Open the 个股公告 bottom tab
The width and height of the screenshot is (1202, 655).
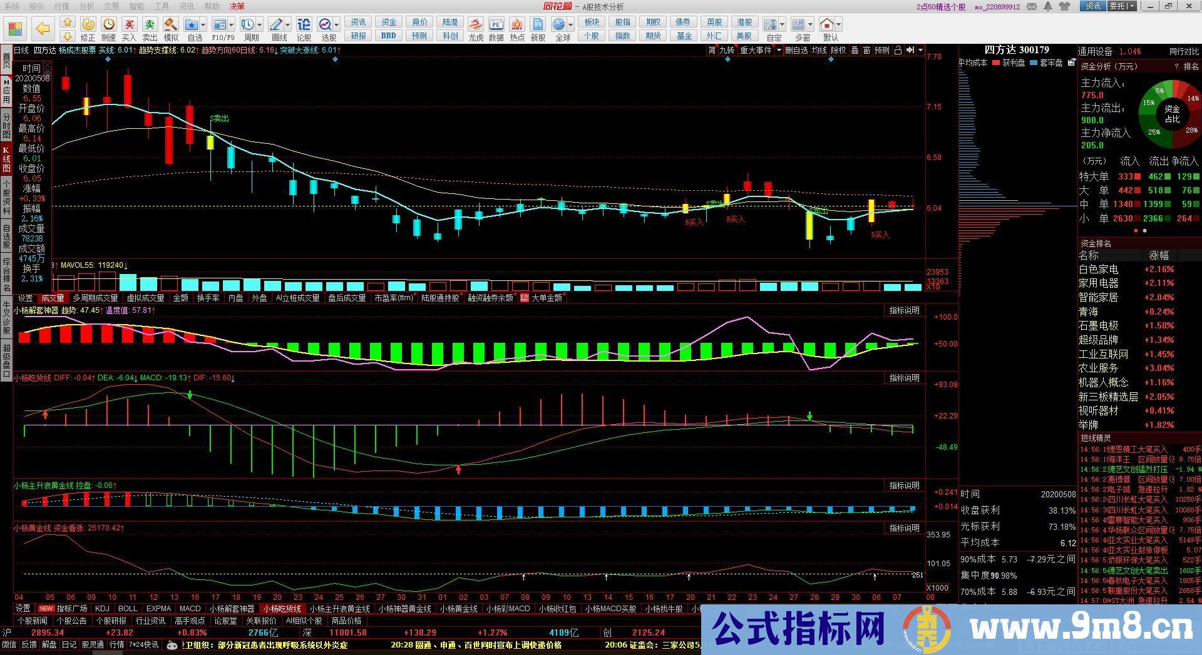(71, 621)
